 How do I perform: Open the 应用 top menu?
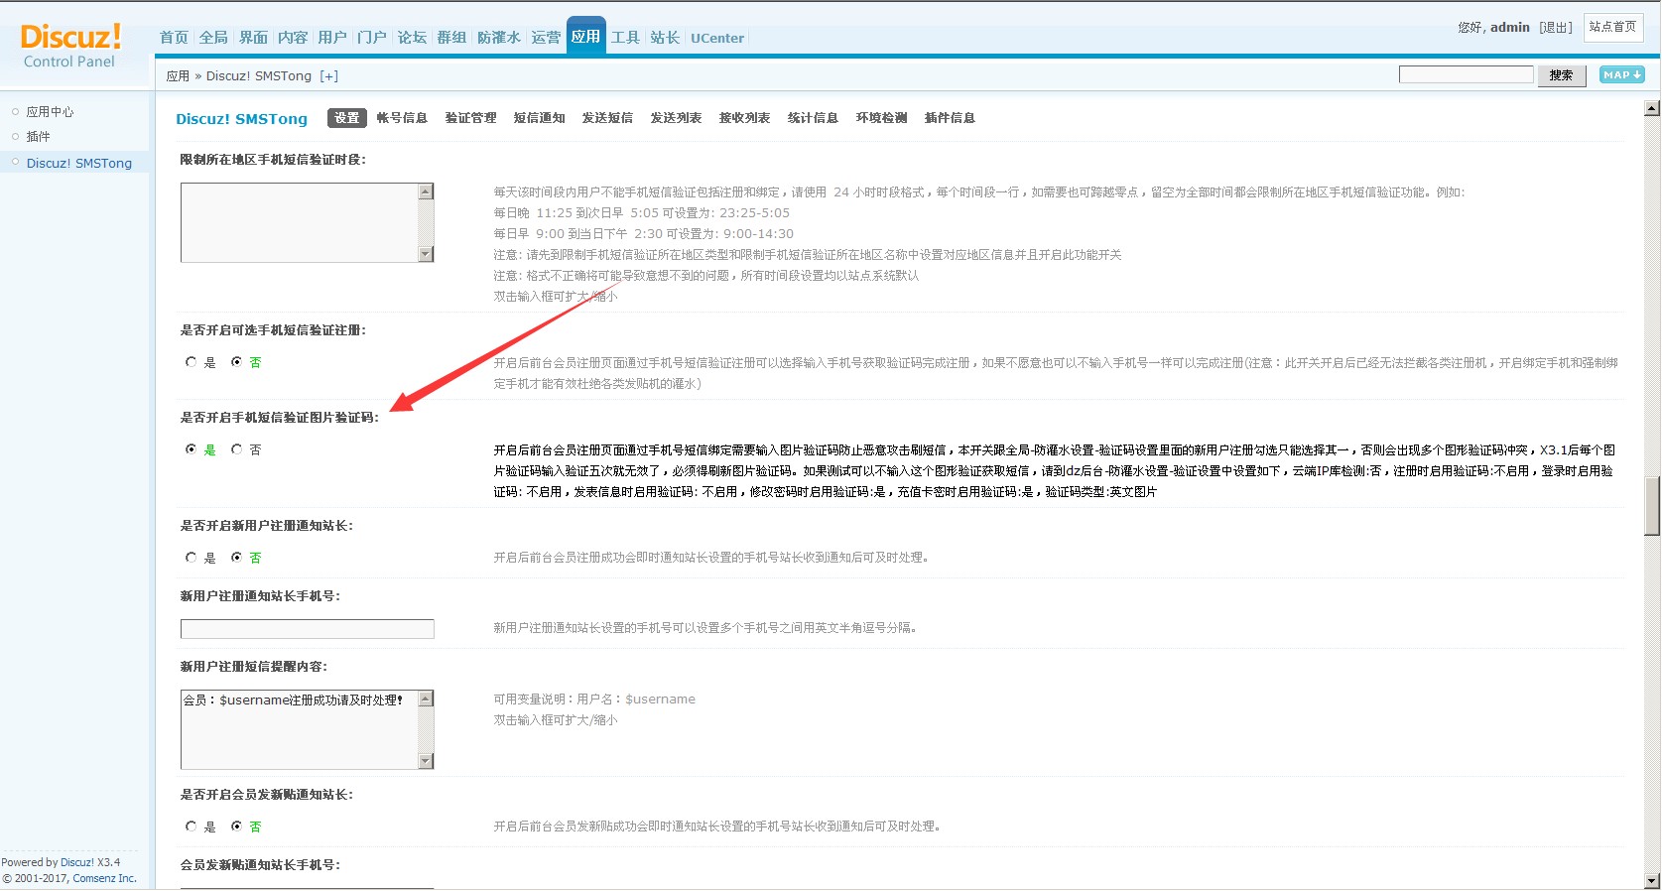(585, 37)
